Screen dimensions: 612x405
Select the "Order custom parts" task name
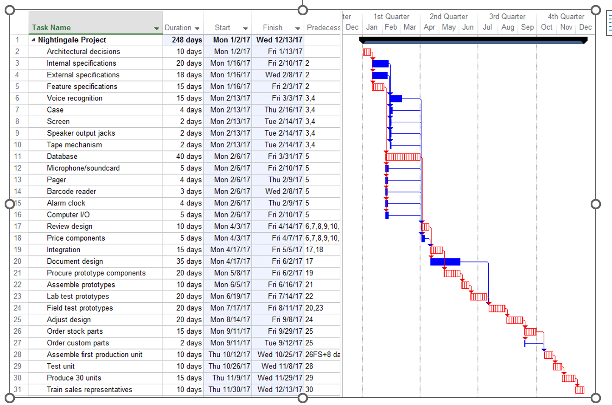[x=78, y=343]
